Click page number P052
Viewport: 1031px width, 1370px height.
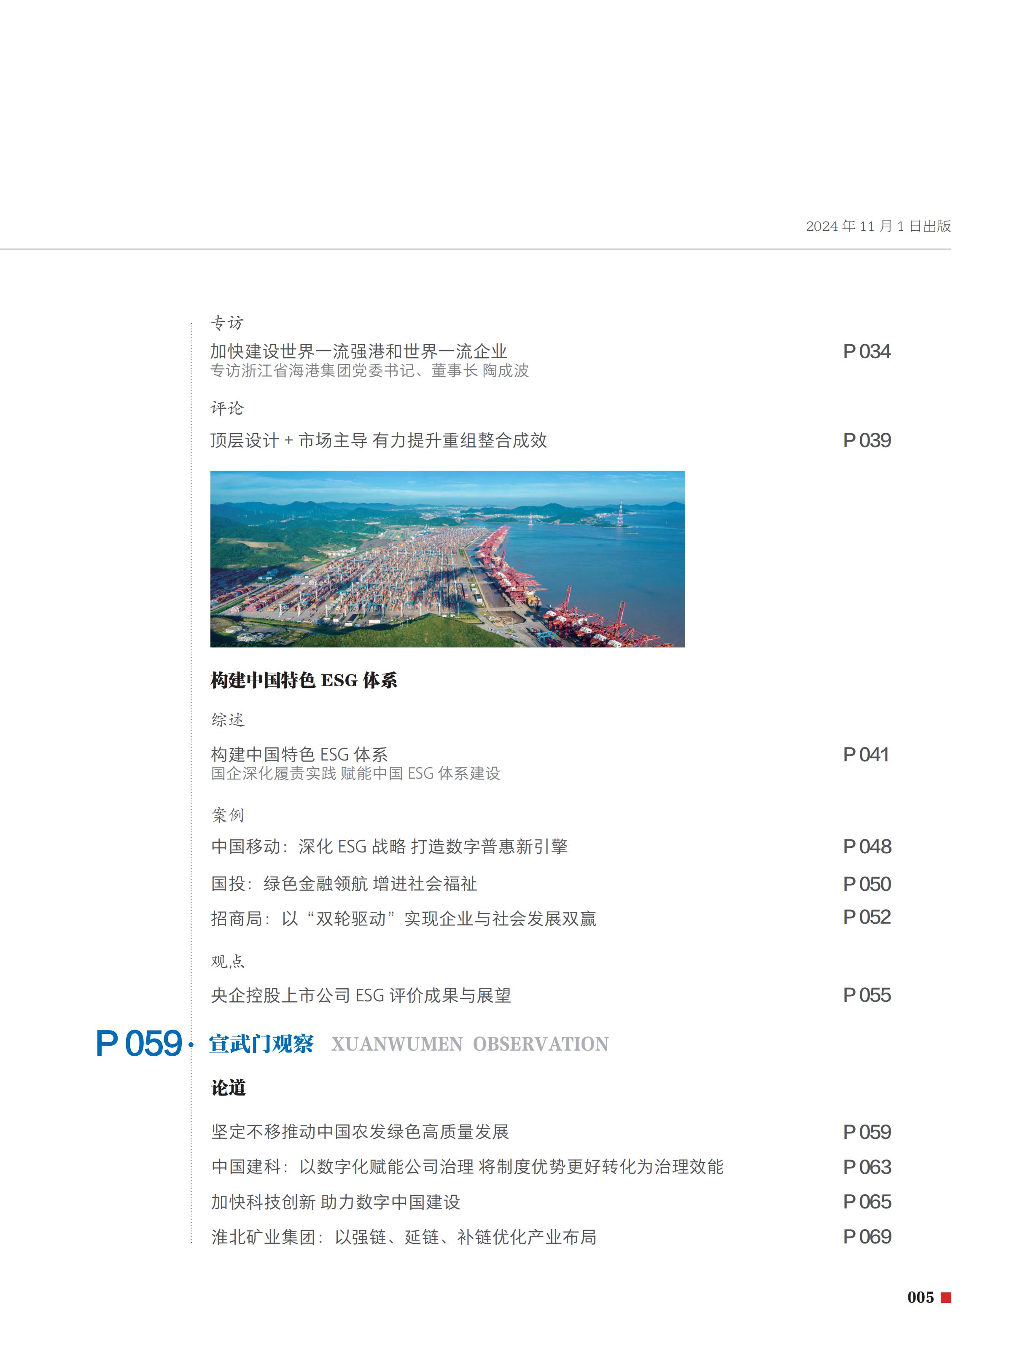click(866, 917)
